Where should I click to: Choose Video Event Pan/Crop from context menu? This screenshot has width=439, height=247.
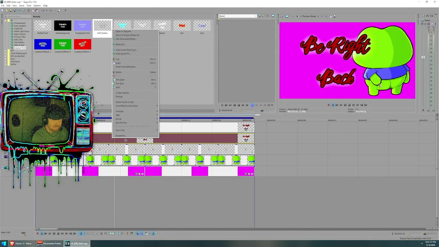[135, 50]
